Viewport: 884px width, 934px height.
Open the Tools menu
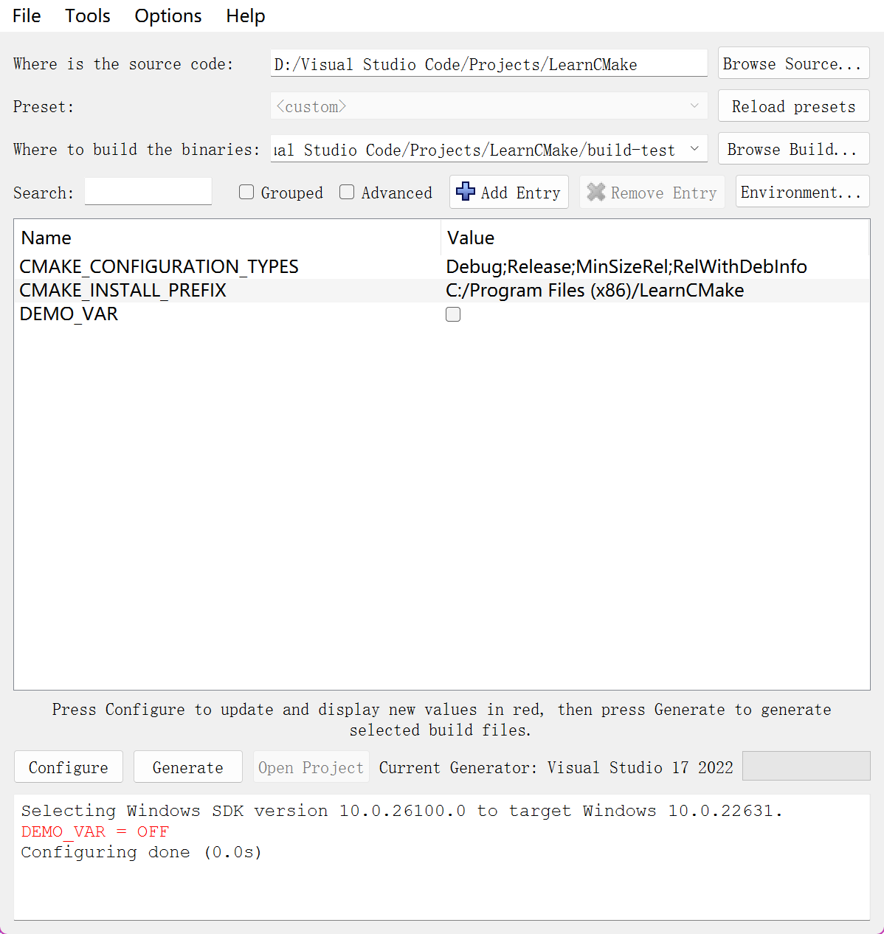coord(87,16)
